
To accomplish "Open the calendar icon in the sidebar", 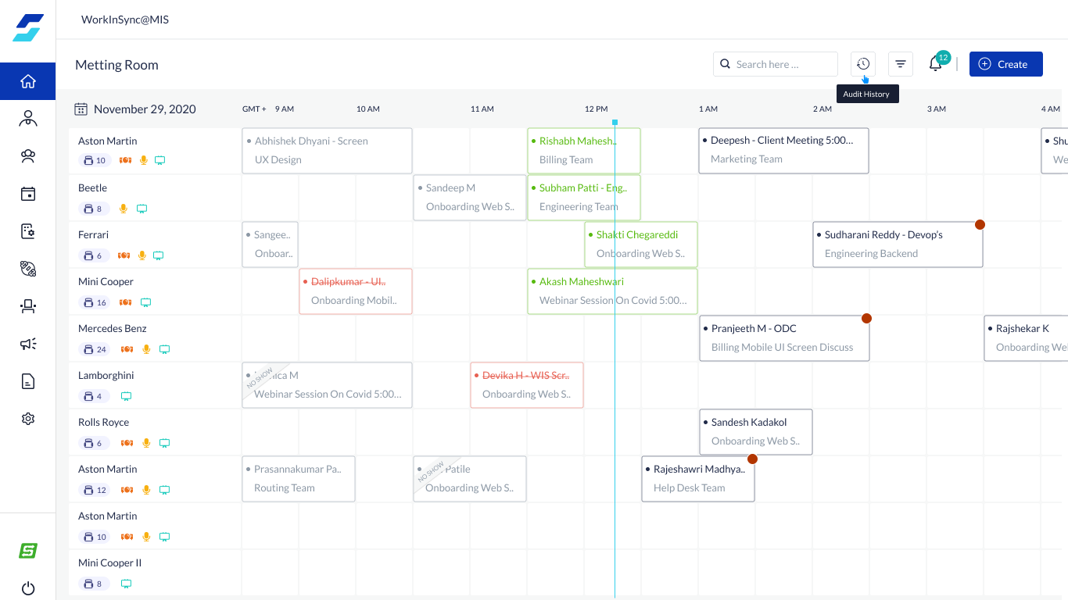I will coord(28,194).
